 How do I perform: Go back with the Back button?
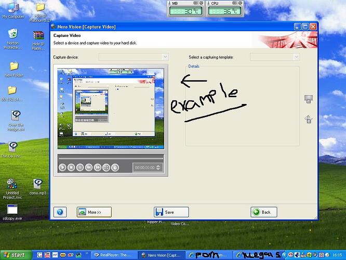(x=264, y=212)
